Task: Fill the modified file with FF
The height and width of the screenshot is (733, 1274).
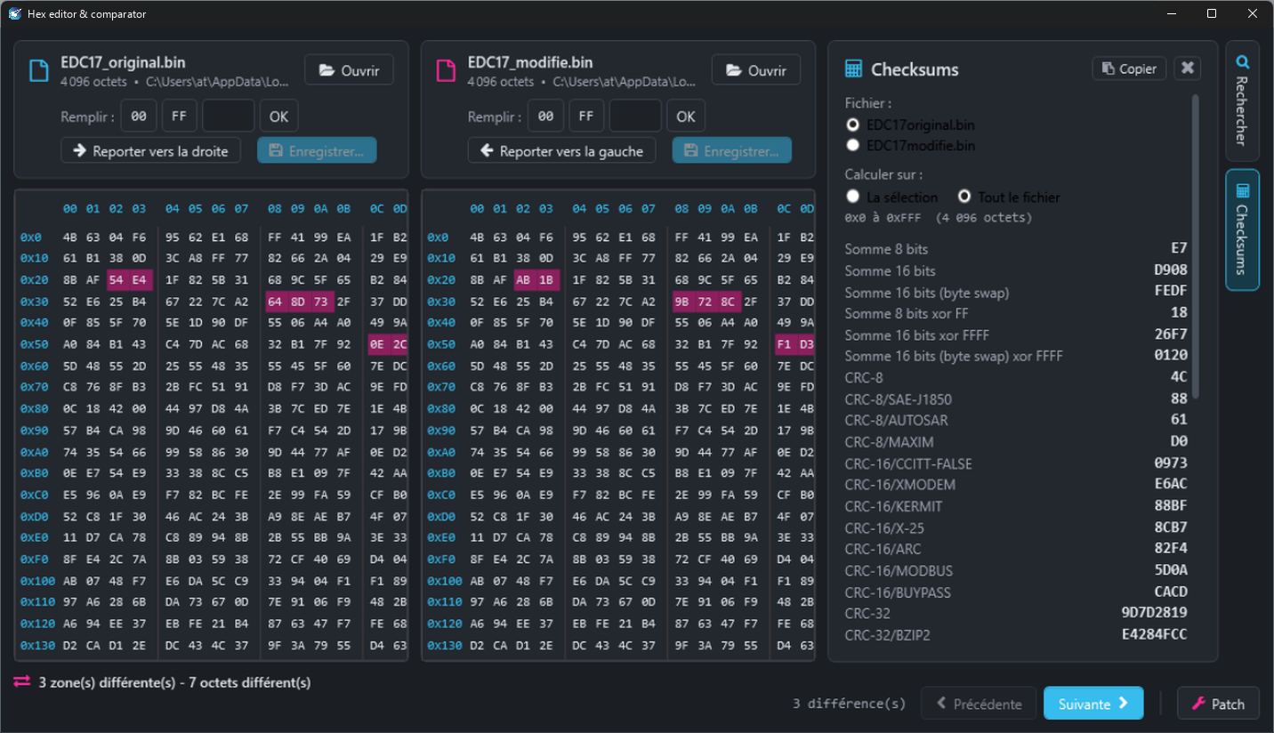Action: (585, 116)
